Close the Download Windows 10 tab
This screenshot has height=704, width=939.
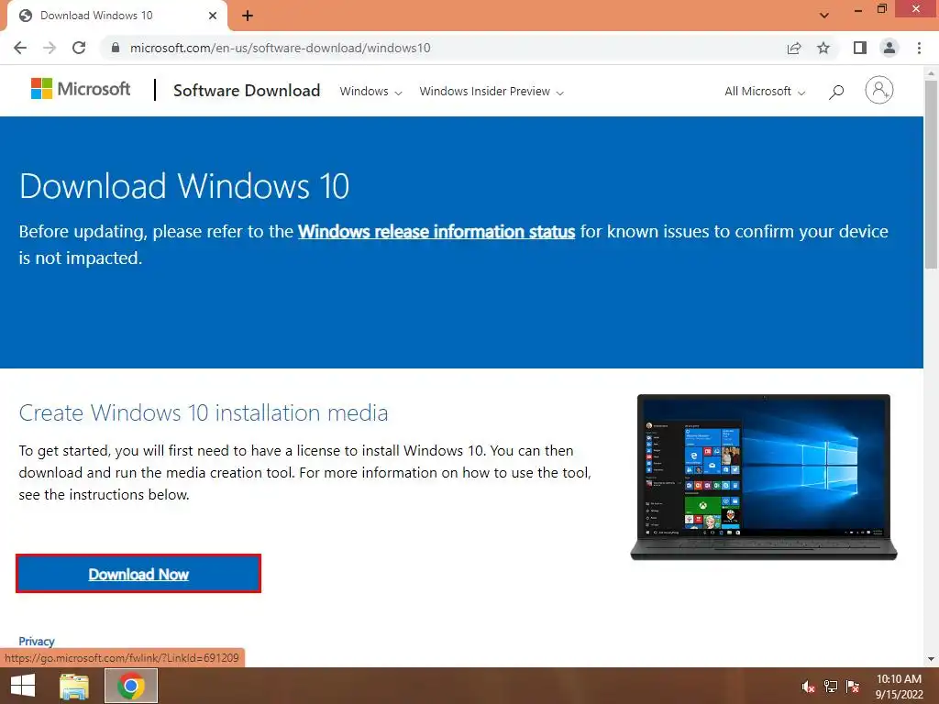click(x=213, y=16)
